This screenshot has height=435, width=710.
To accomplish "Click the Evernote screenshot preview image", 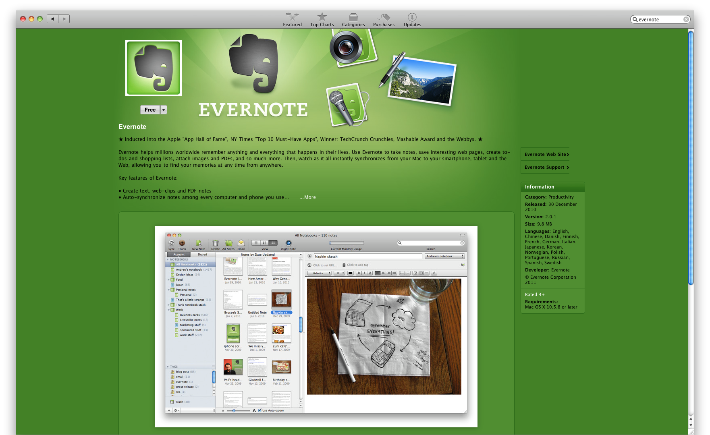I will point(316,326).
